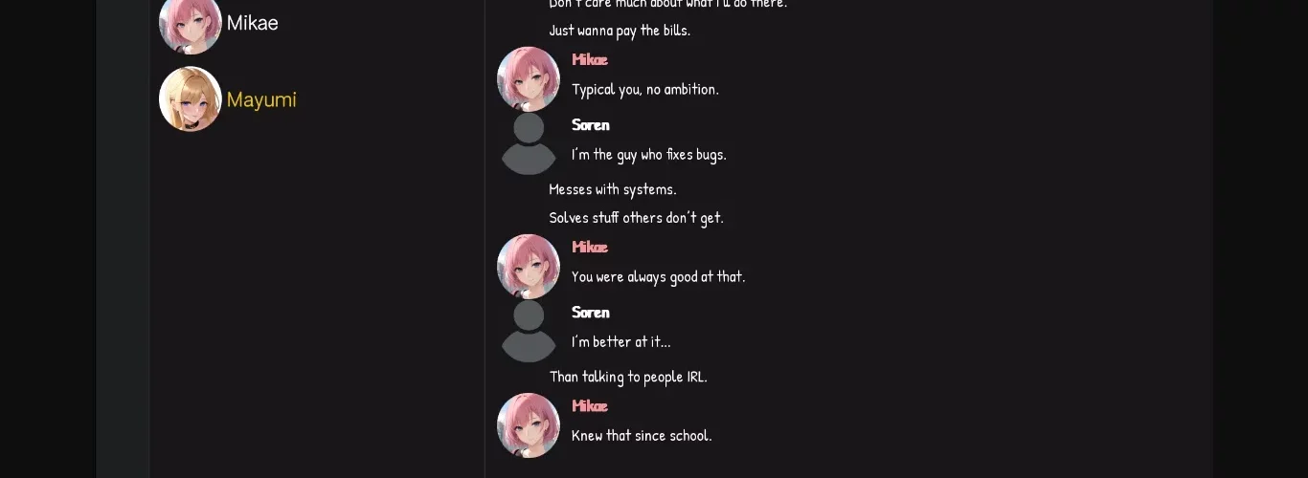Click Soren's gray avatar beside "I'm better at it..."

click(529, 331)
